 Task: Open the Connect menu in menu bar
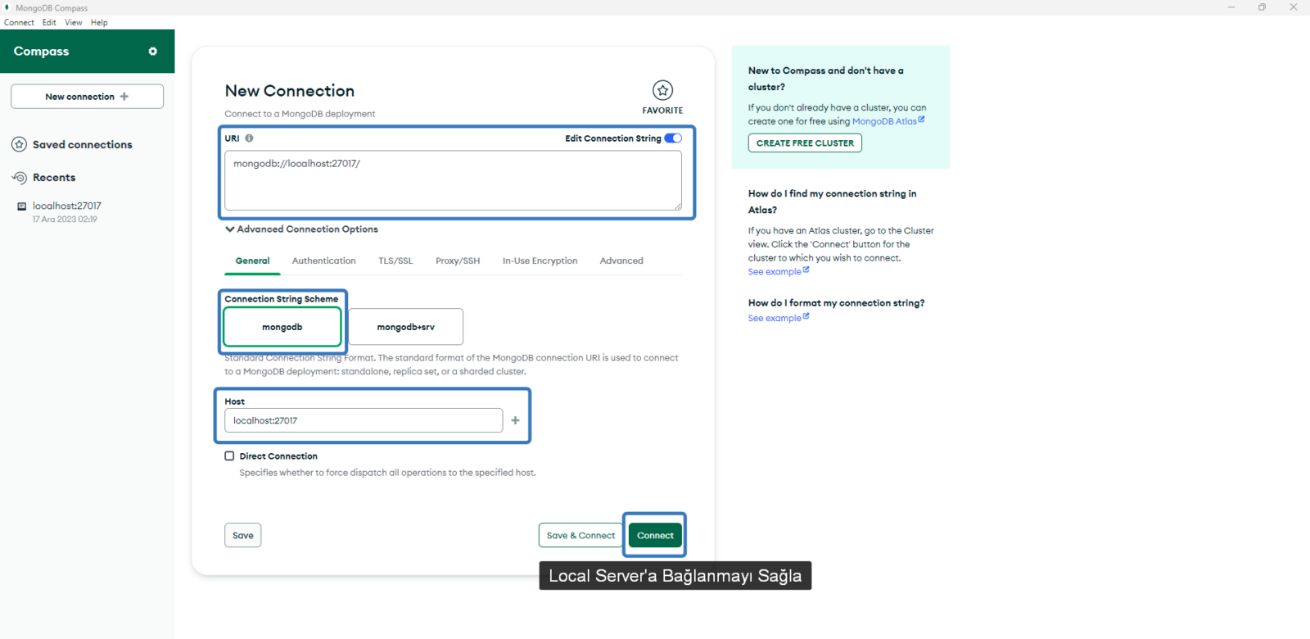pos(19,23)
